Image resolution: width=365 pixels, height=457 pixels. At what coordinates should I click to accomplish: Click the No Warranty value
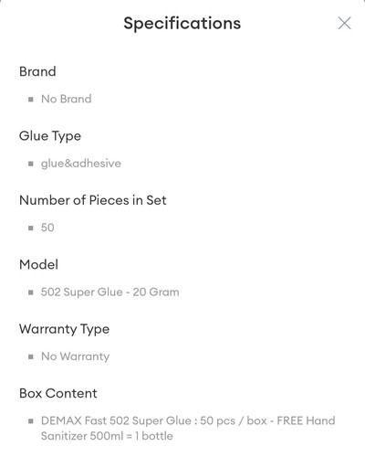click(75, 356)
